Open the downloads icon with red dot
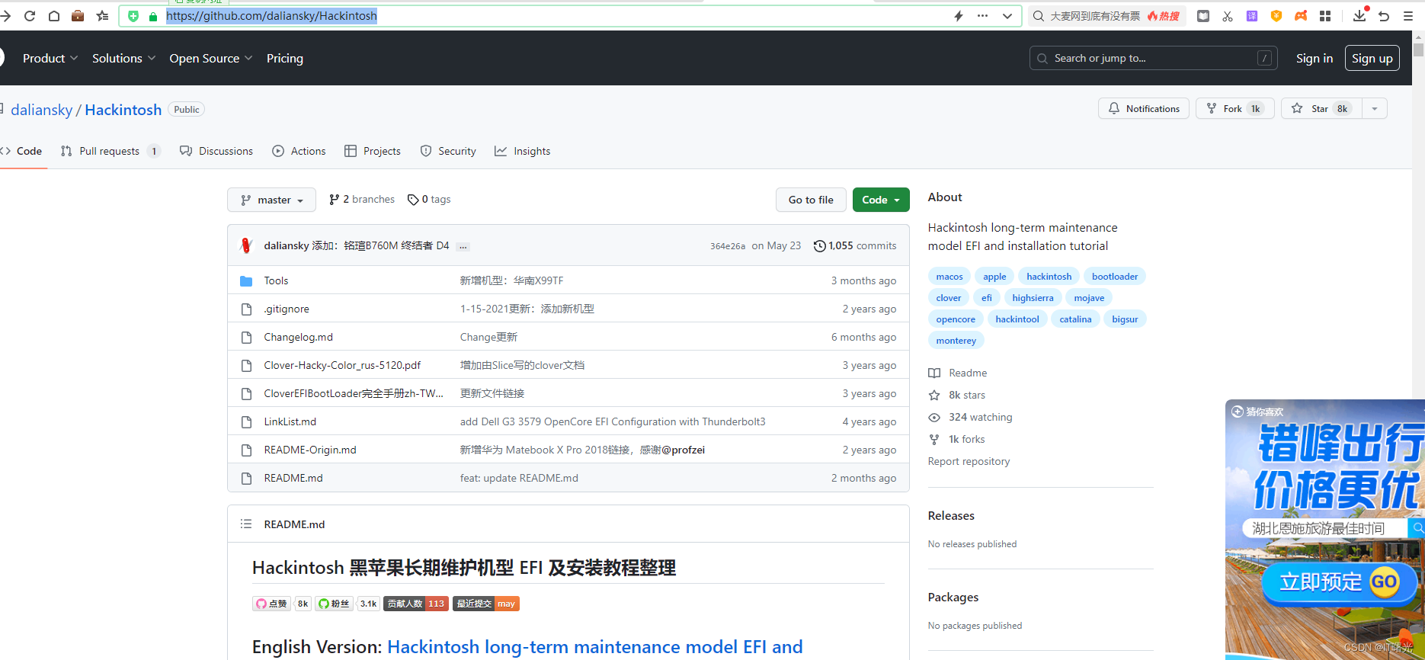Screen dimensions: 1425x660 click(1360, 14)
